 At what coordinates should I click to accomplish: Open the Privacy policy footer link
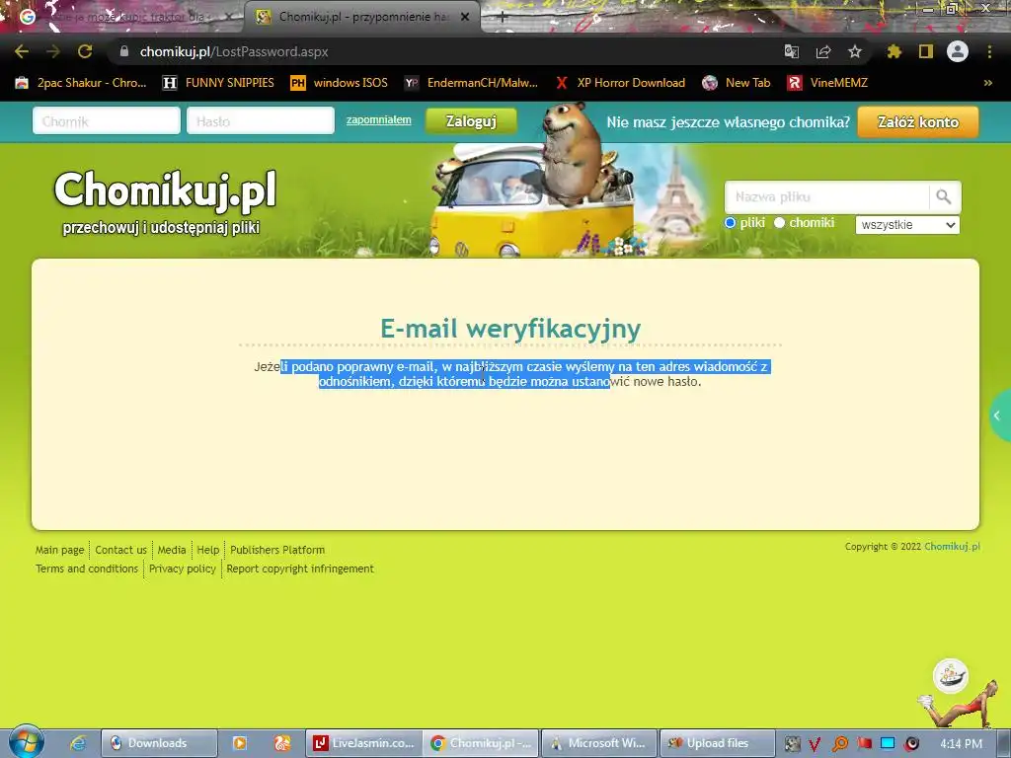tap(183, 568)
